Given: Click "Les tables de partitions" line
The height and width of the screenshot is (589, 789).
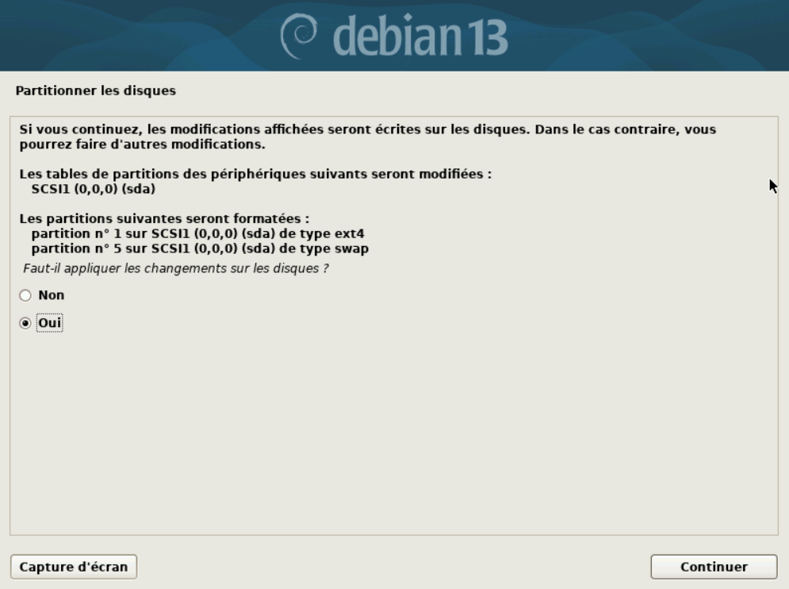Looking at the screenshot, I should [x=255, y=175].
